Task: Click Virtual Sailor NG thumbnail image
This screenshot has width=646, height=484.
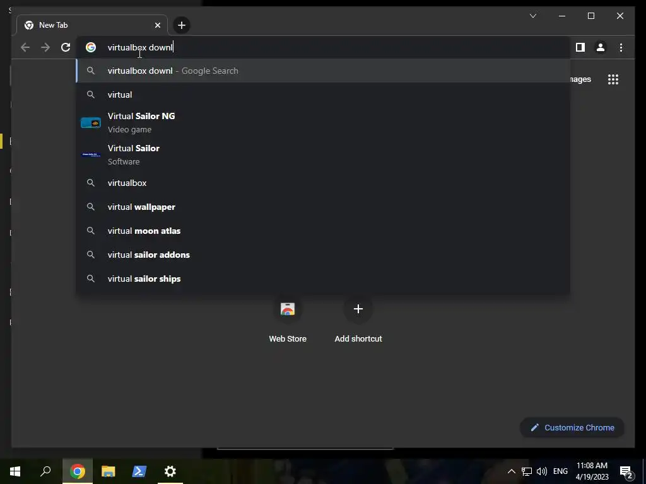Action: pos(91,123)
